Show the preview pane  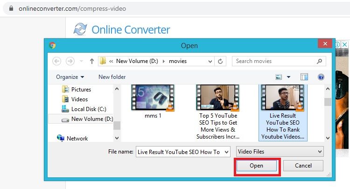[304, 77]
